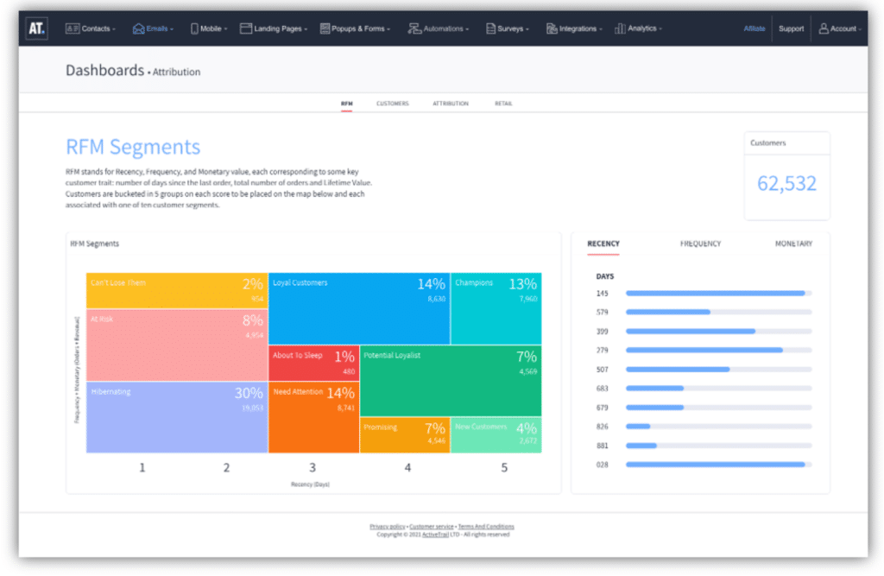This screenshot has height=576, width=884.
Task: Click the Contacts card icon
Action: tap(73, 28)
